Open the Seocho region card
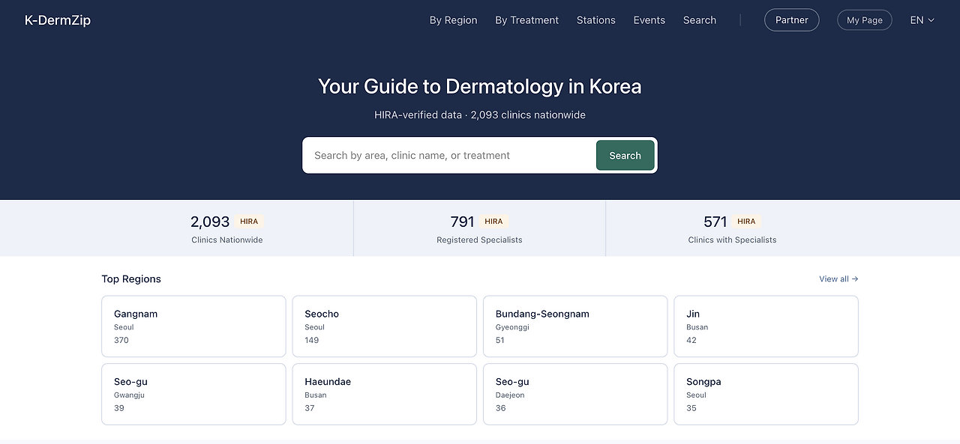 (384, 326)
